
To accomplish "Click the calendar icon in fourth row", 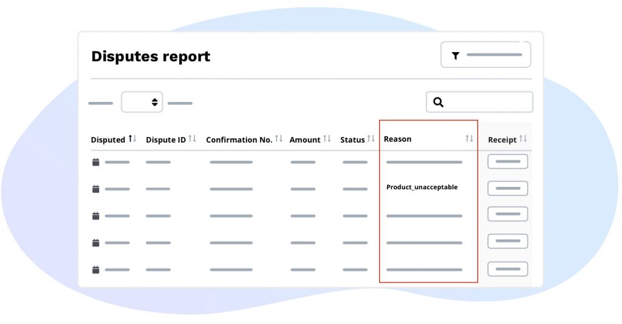I will tap(95, 243).
